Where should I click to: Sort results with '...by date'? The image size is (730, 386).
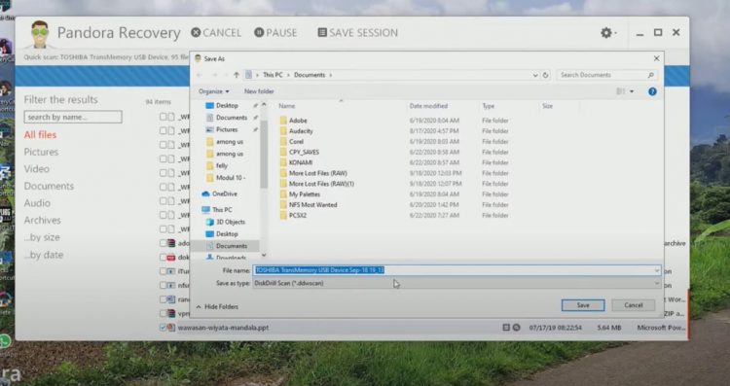point(43,255)
